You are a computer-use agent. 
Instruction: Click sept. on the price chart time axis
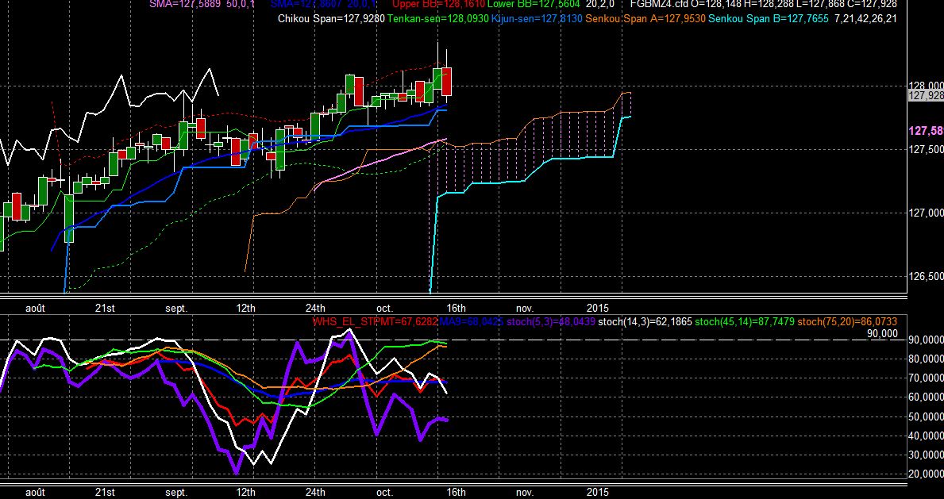click(x=175, y=308)
